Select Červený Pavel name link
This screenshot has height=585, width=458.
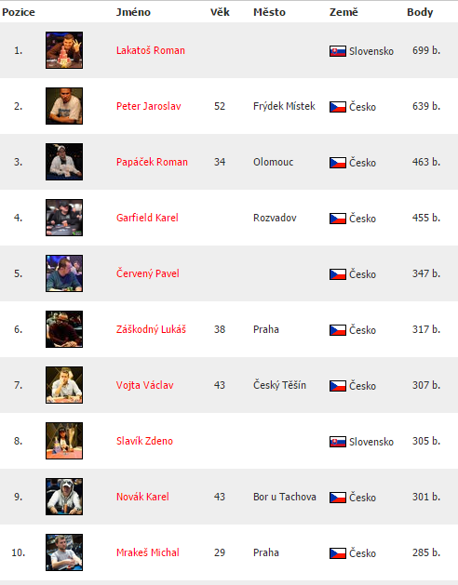(148, 273)
